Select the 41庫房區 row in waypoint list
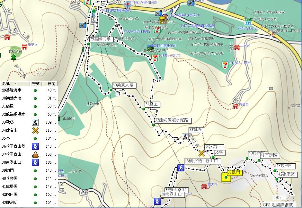The height and width of the screenshot is (208, 302). pos(29,186)
